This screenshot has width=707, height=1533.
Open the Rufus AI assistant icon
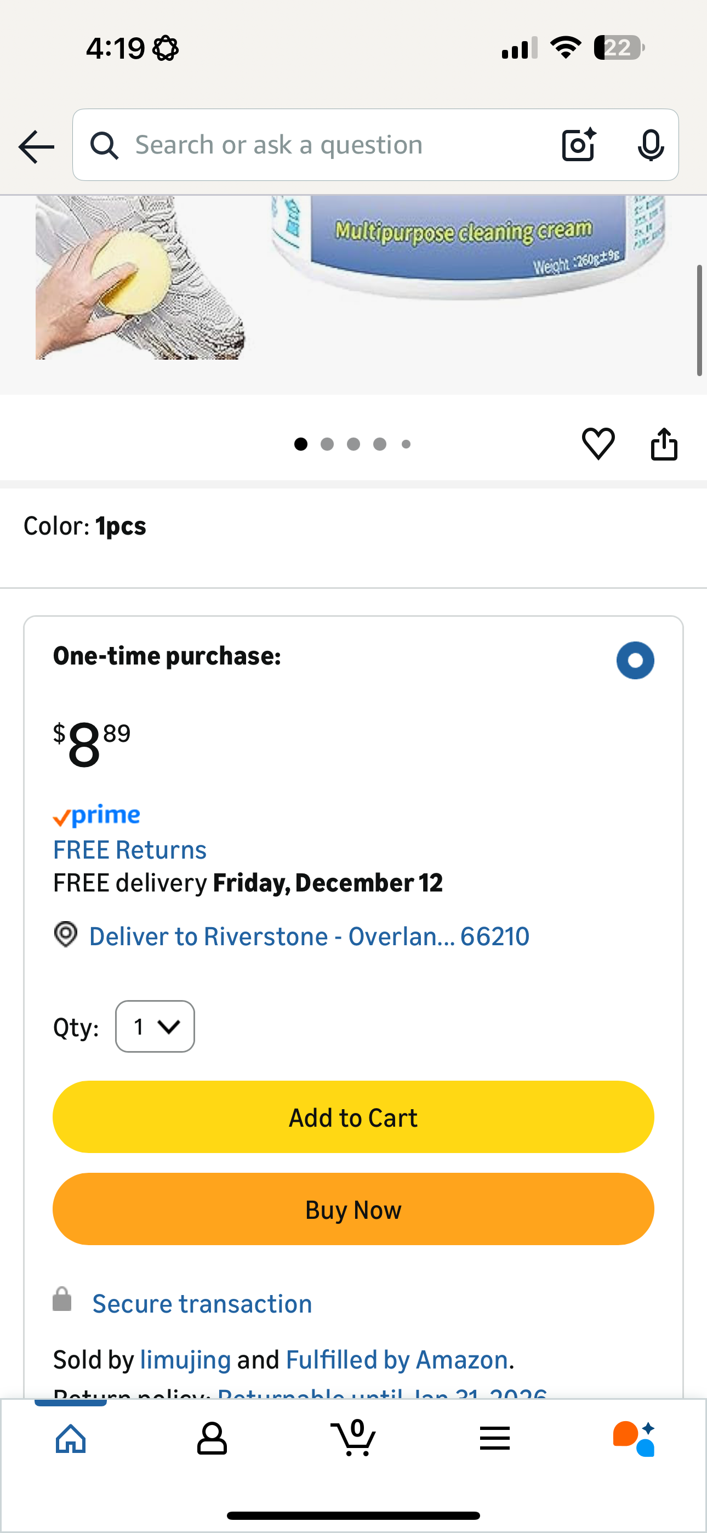pos(634,1439)
